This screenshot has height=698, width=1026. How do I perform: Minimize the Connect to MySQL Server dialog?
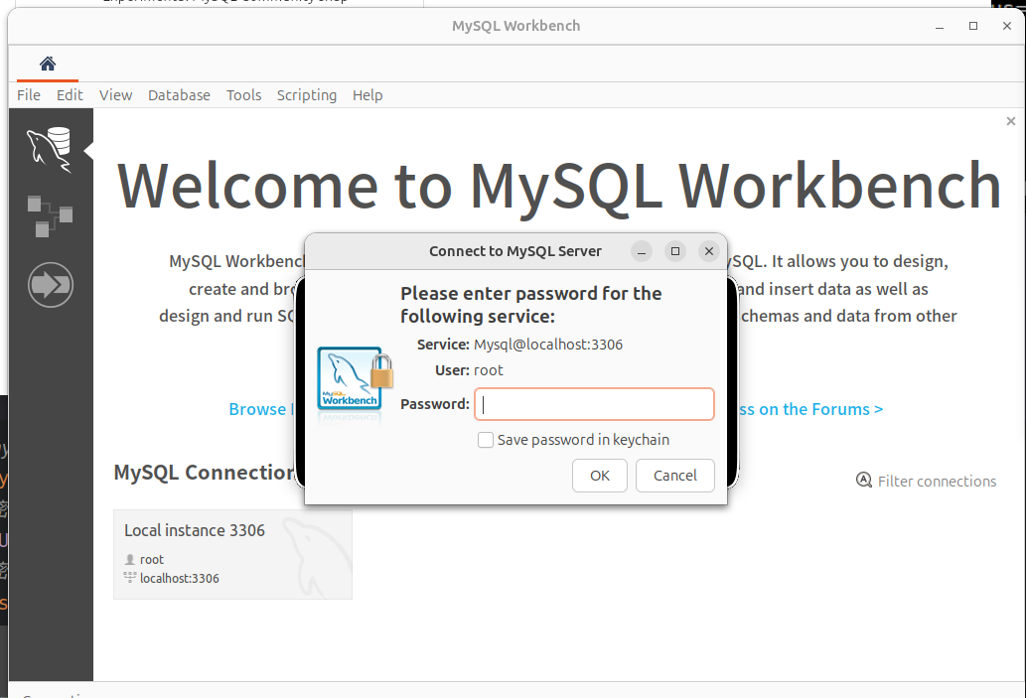642,251
